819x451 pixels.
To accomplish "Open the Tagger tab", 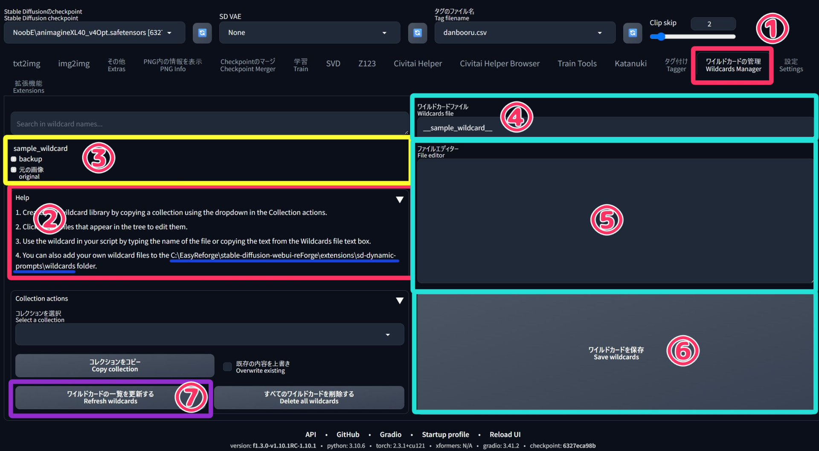I will (676, 65).
